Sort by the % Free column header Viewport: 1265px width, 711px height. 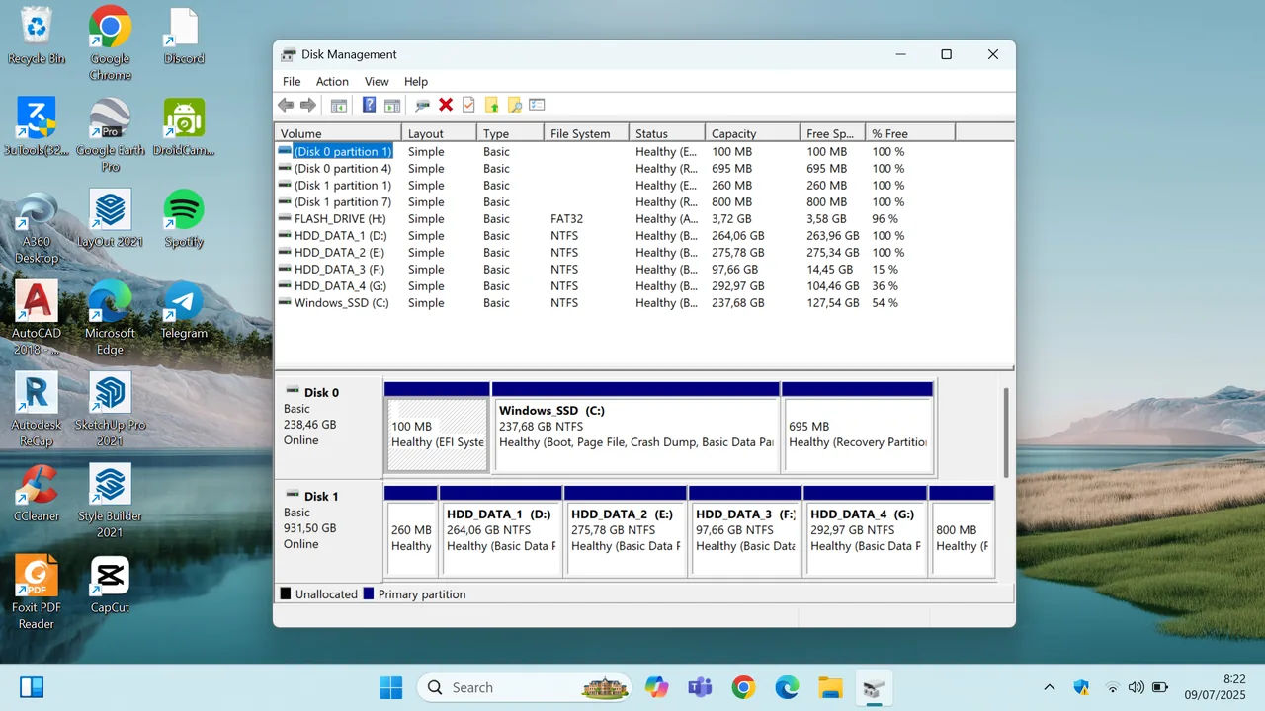point(909,133)
